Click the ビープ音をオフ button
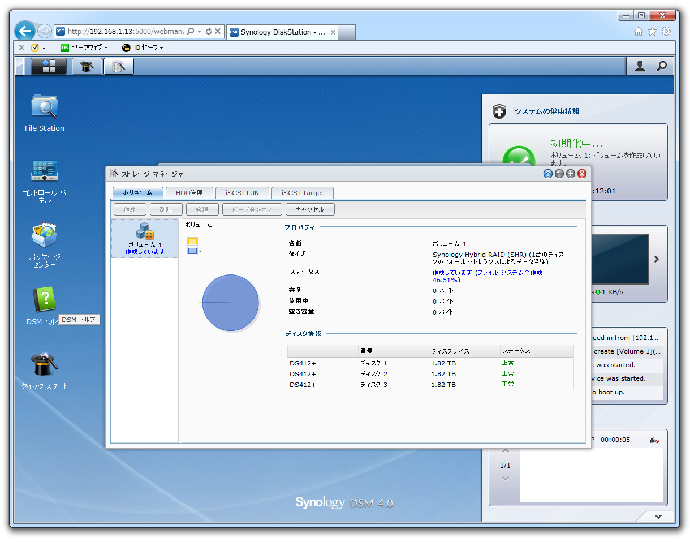Image resolution: width=690 pixels, height=542 pixels. click(251, 210)
